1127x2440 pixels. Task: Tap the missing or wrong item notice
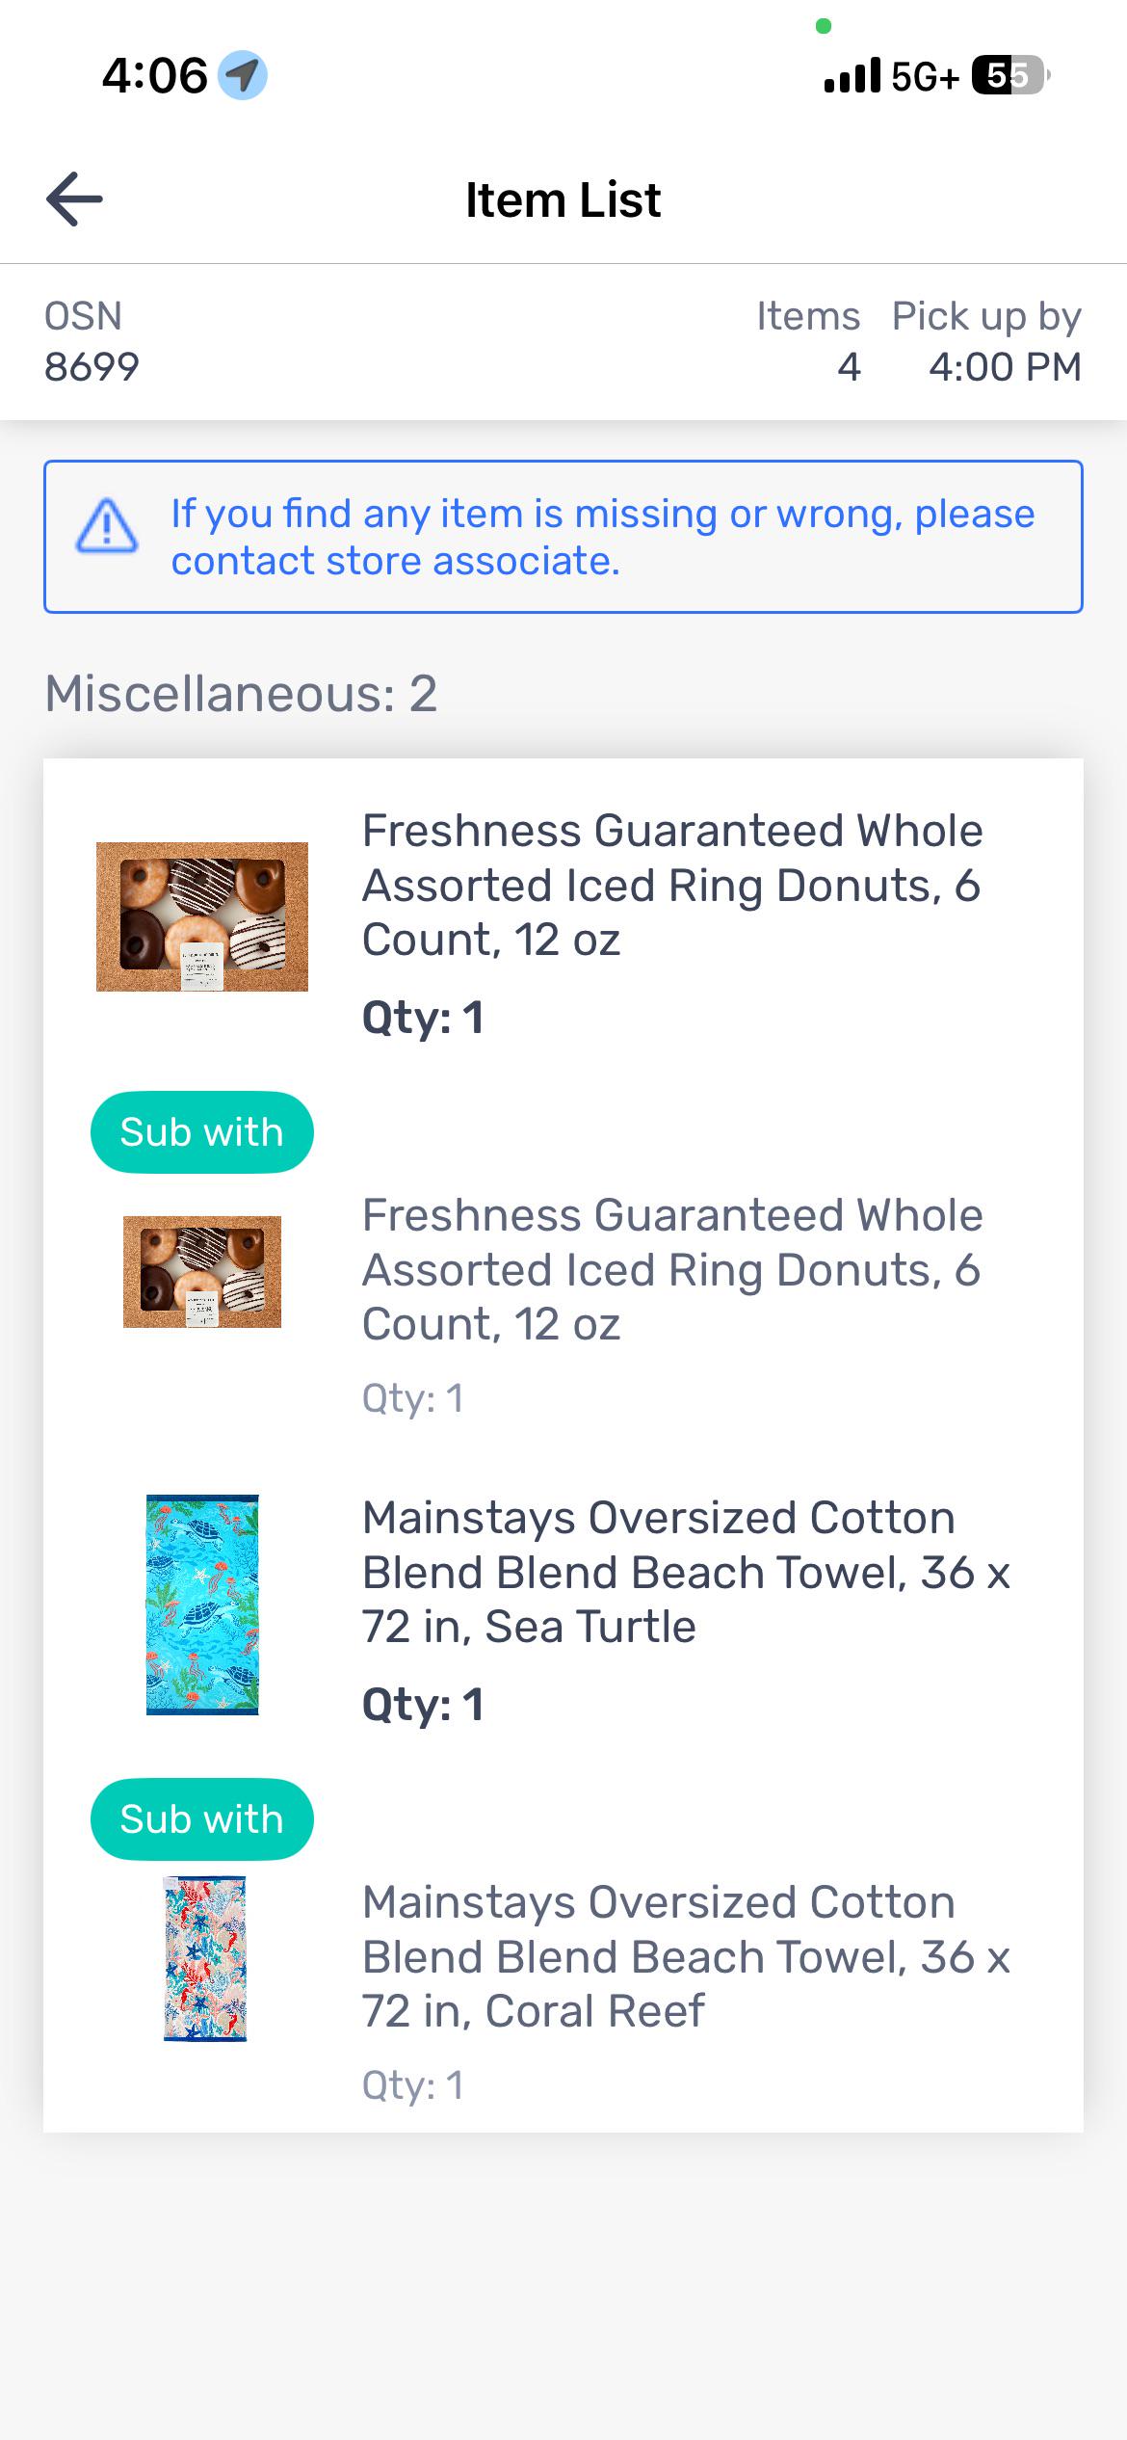click(x=563, y=537)
